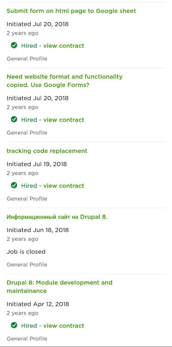The width and height of the screenshot is (172, 347).
Task: View contract under tracking code replacement
Action: pos(53,186)
